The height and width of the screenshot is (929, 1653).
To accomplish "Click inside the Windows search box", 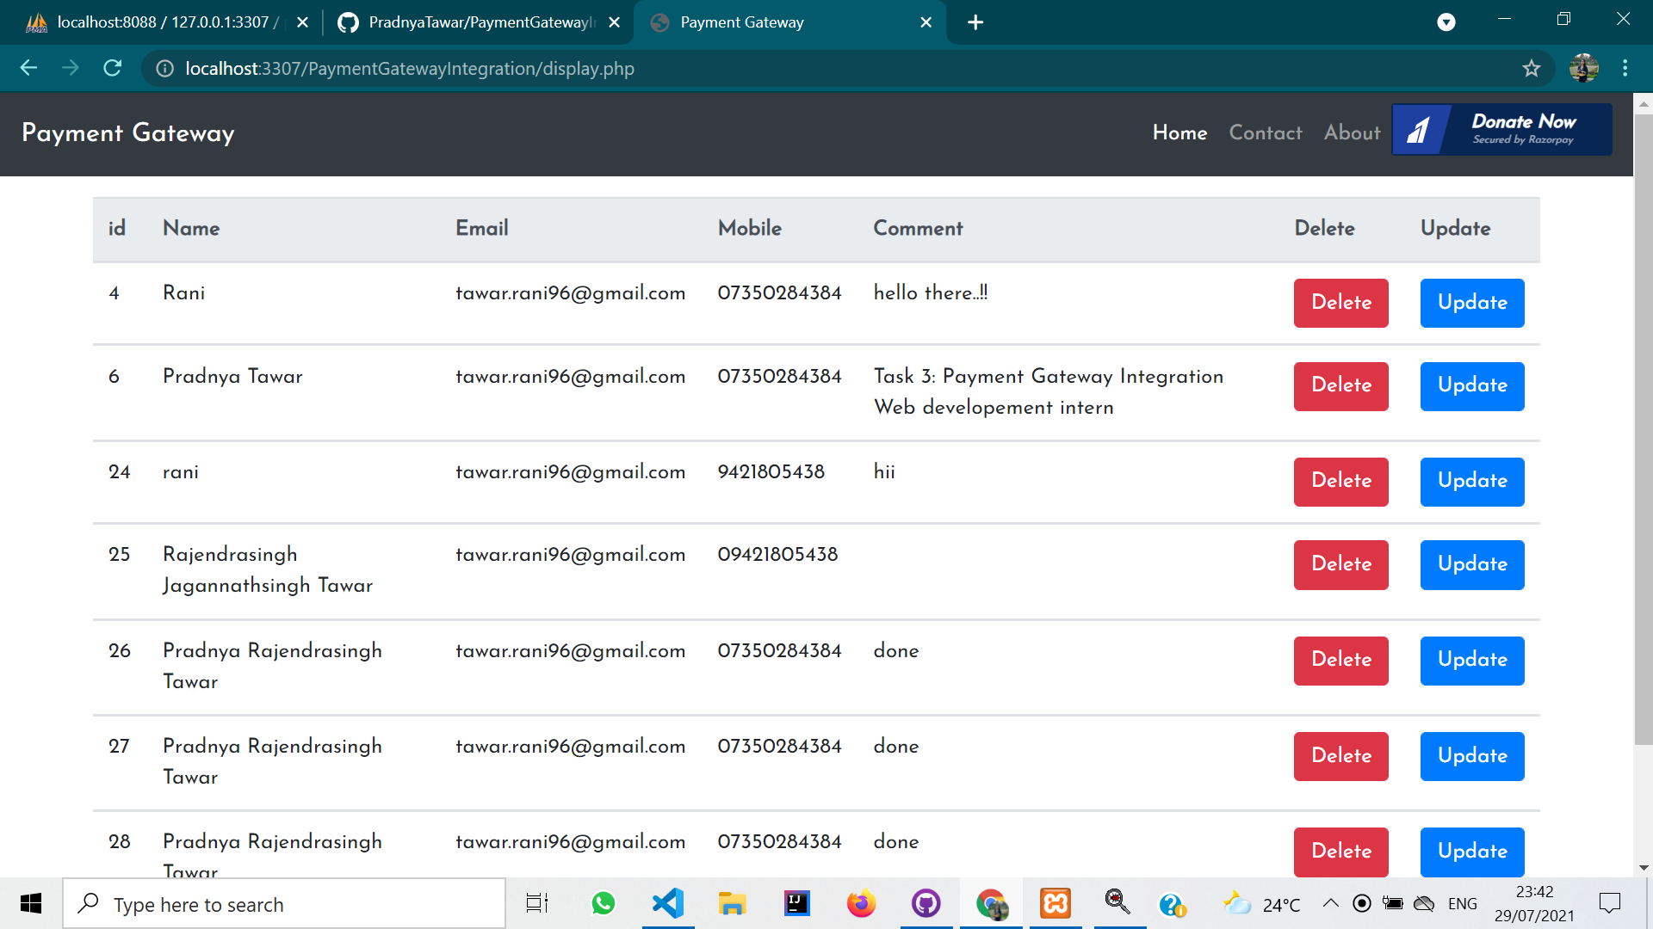I will tap(284, 904).
